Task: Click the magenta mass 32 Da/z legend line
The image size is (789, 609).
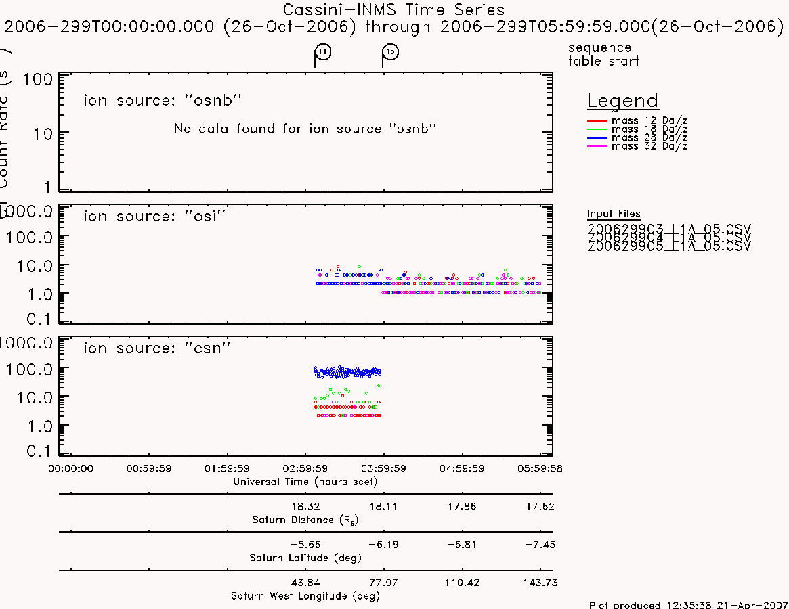Action: 597,146
